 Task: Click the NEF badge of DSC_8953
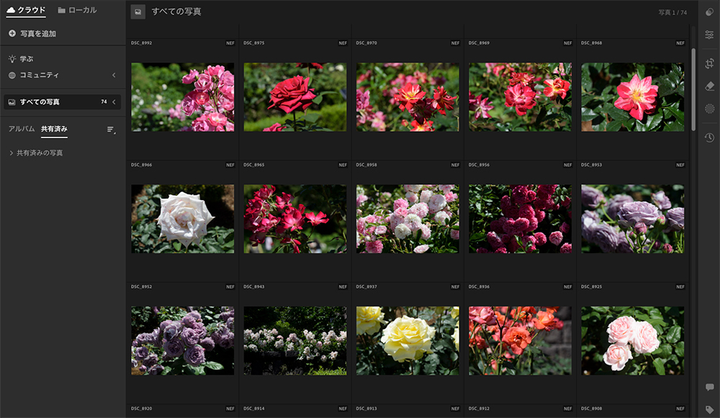click(x=680, y=165)
